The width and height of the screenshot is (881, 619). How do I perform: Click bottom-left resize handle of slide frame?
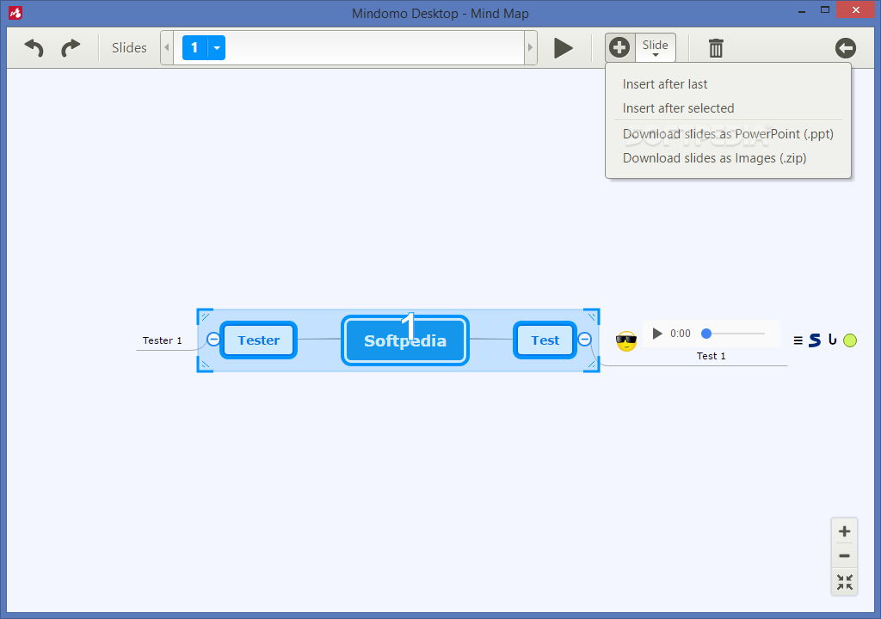coord(205,365)
